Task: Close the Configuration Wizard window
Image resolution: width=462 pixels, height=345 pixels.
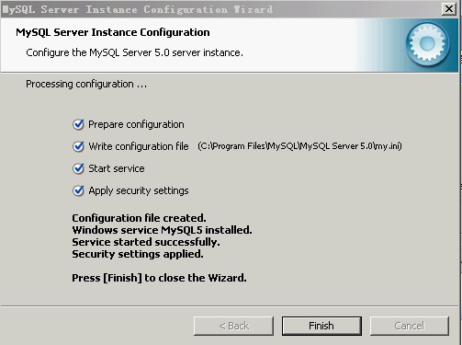Action: click(449, 8)
